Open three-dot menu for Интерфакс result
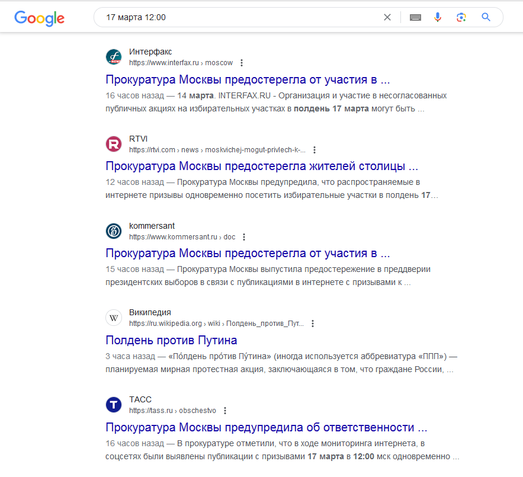Viewport: 523px width, 477px height. pos(242,63)
